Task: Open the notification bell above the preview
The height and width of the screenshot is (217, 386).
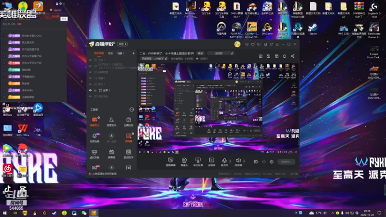Action: tap(284, 56)
